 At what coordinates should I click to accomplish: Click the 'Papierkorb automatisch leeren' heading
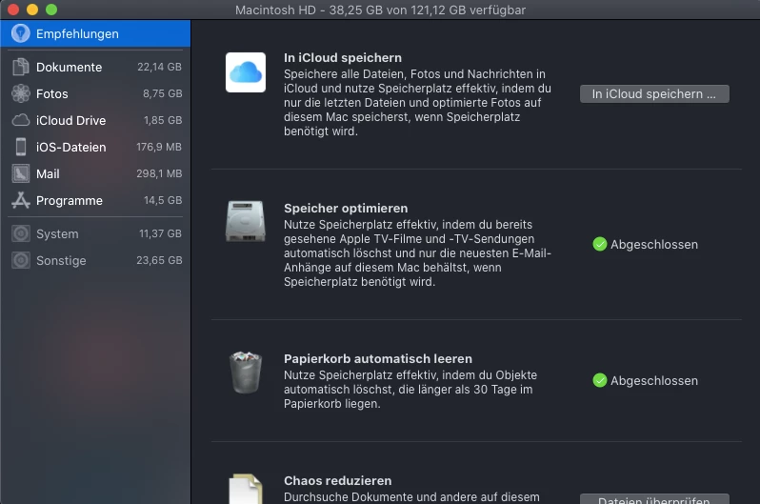coord(378,359)
